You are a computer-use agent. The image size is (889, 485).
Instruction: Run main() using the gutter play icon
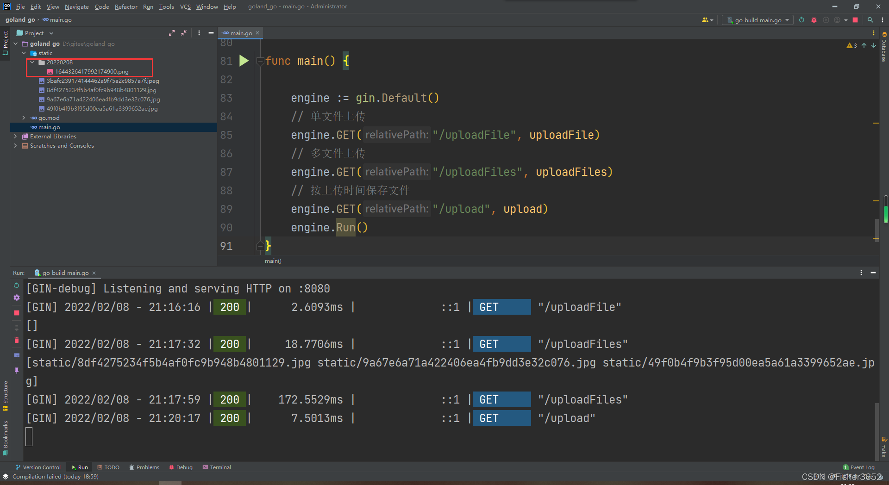[244, 61]
